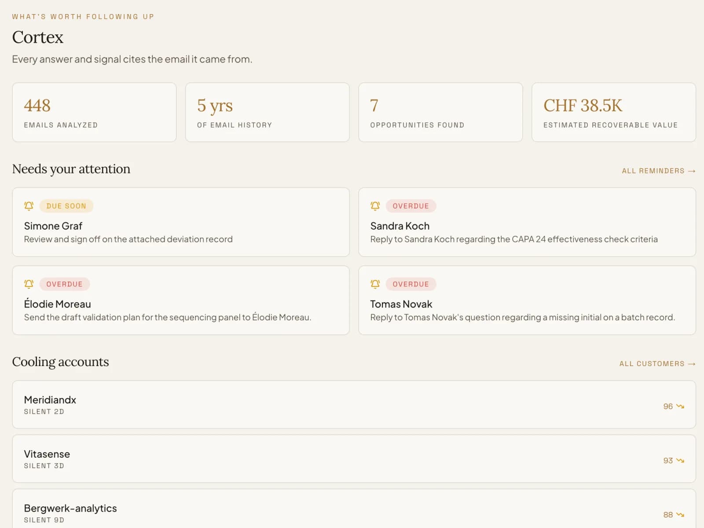
Task: Select the Simone Graf reminder name
Action: 53,226
